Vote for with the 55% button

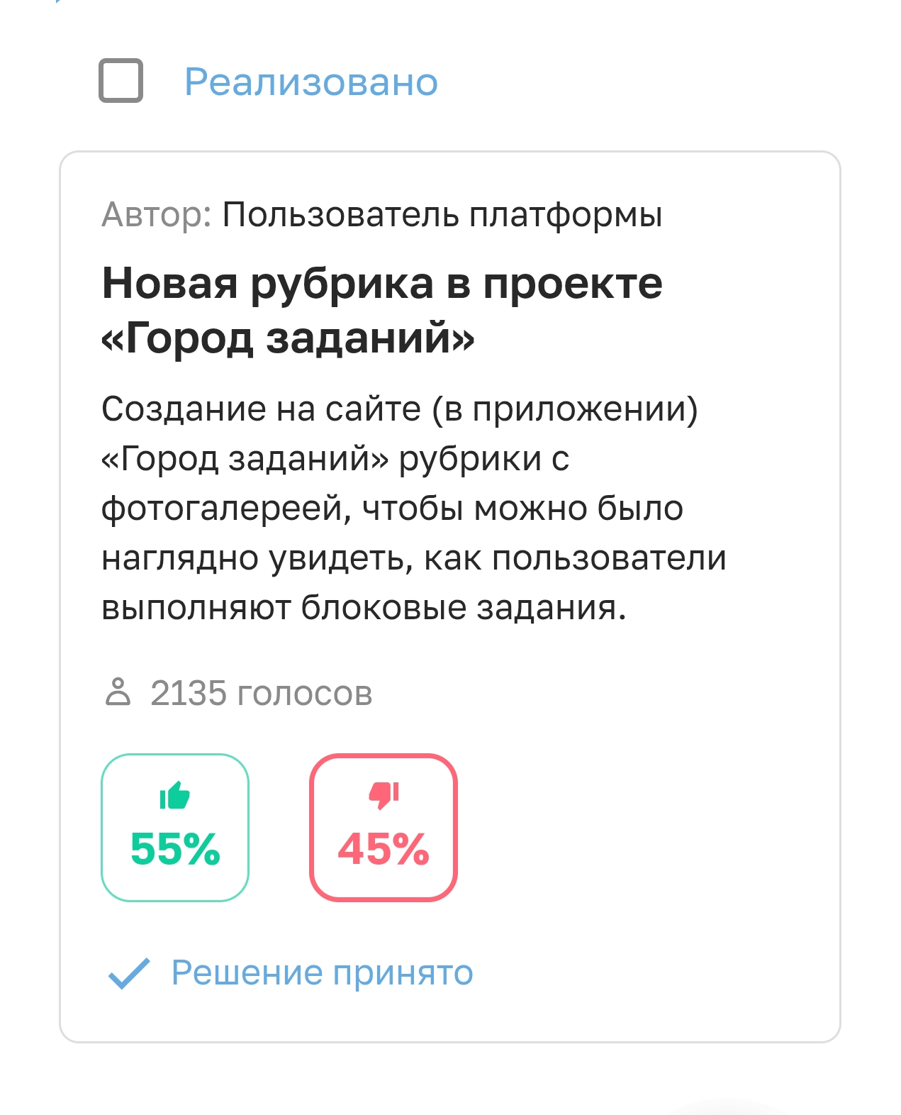click(175, 827)
